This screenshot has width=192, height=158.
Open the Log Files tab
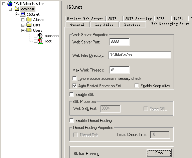[104, 24]
